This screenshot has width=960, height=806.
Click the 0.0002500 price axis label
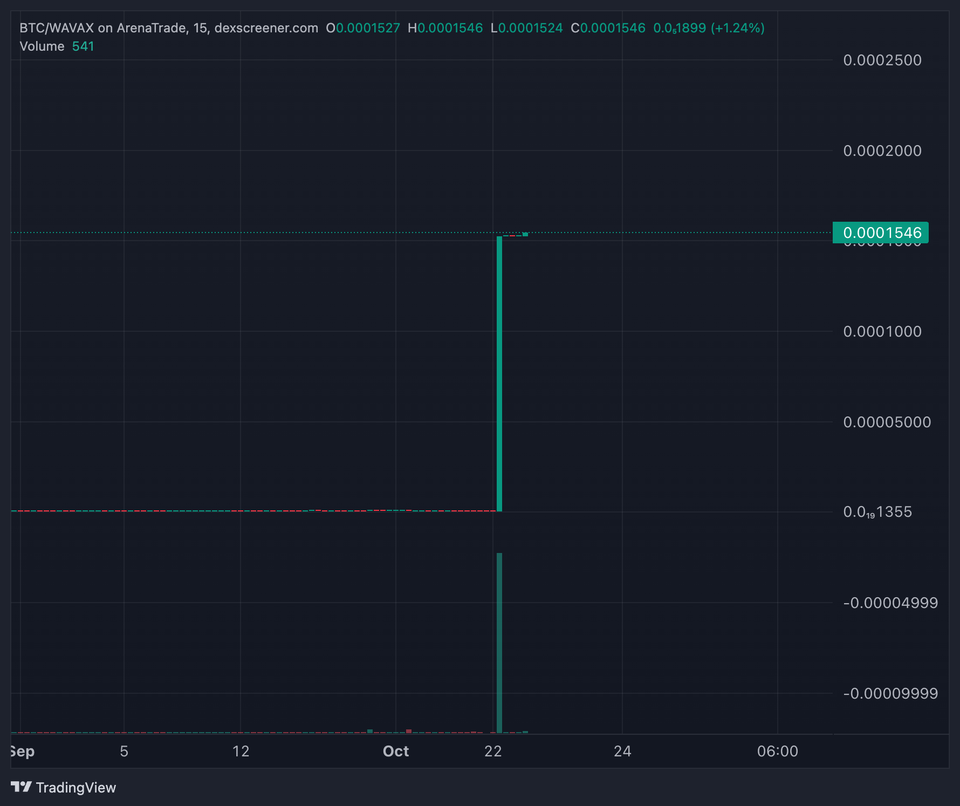pyautogui.click(x=882, y=60)
